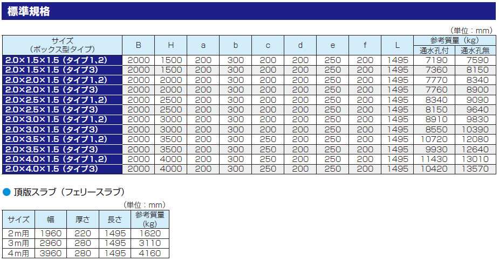Click row label 2.0×4.0×1.5 (タイプ3)
Image resolution: width=499 pixels, height=261 pixels.
click(x=63, y=169)
